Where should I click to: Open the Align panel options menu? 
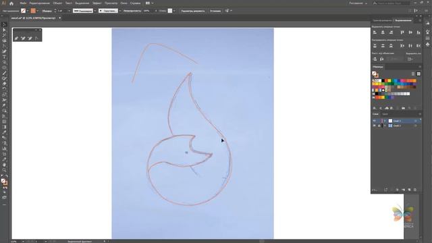pos(420,20)
